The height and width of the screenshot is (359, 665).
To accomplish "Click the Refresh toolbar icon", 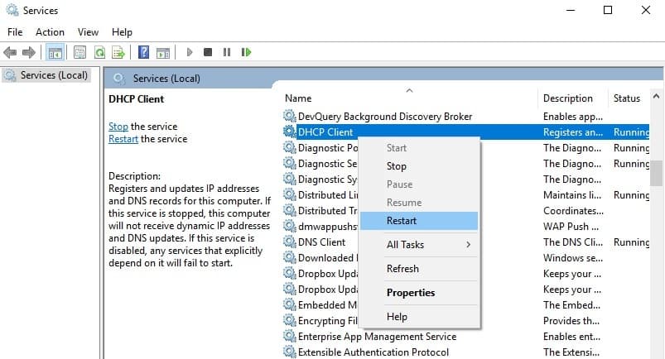I will pos(99,53).
